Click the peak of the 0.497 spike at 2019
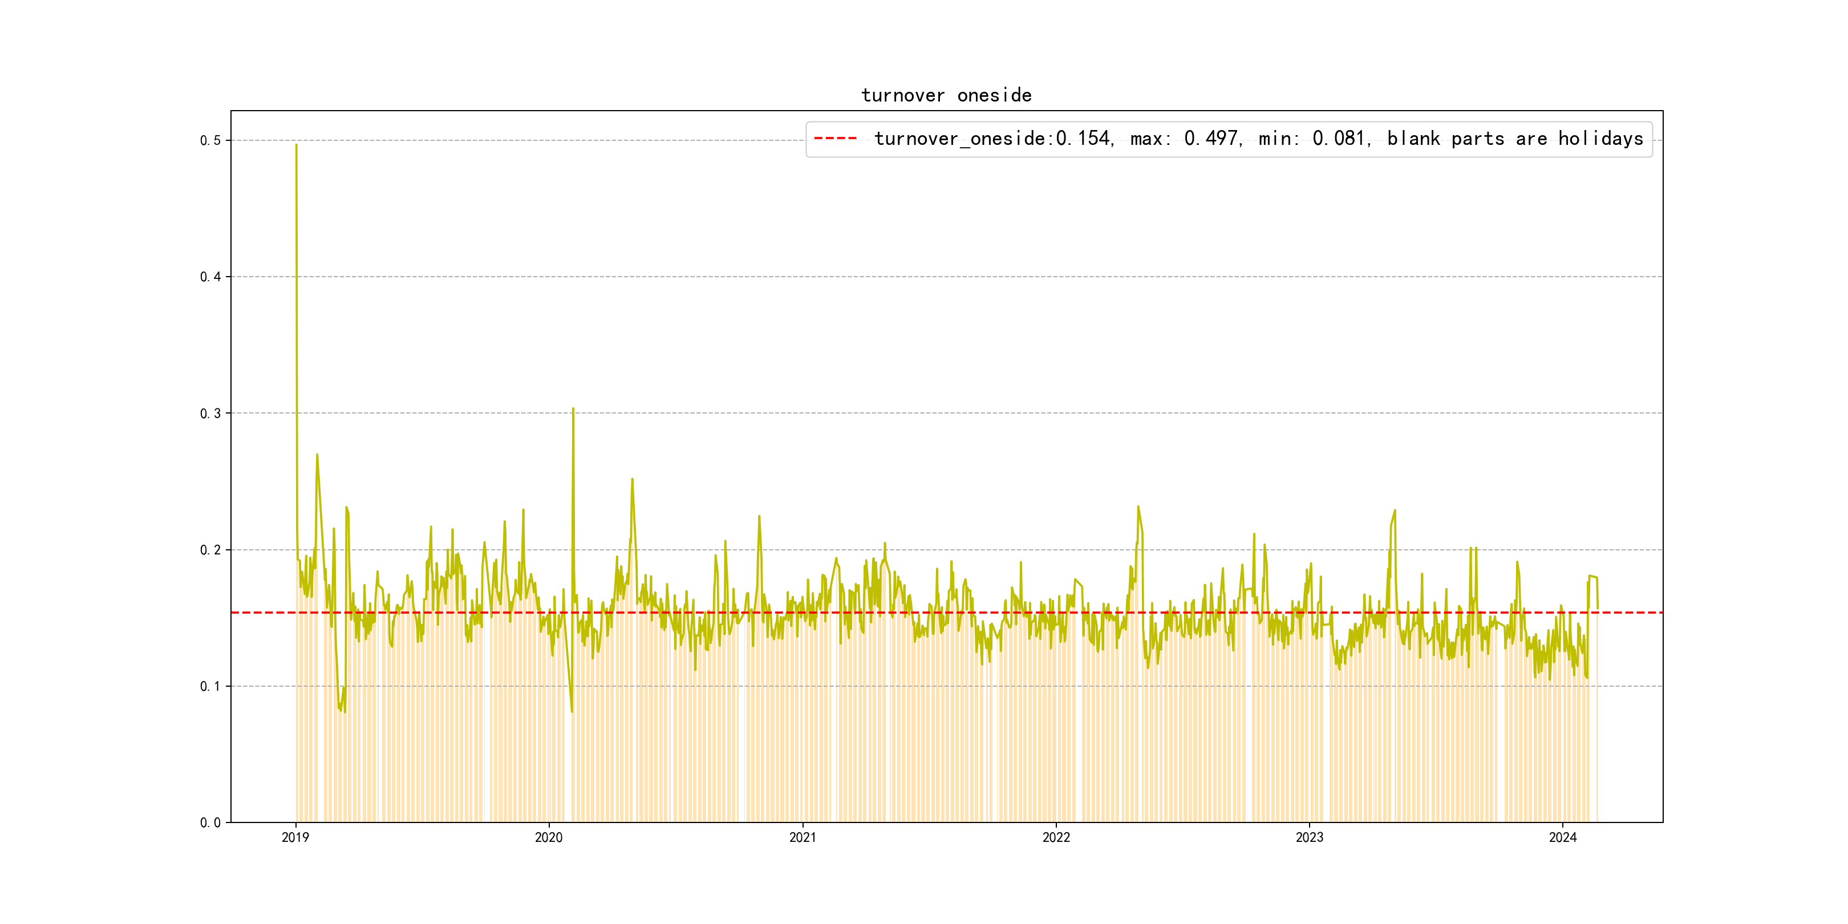Image resolution: width=1848 pixels, height=924 pixels. tap(296, 145)
